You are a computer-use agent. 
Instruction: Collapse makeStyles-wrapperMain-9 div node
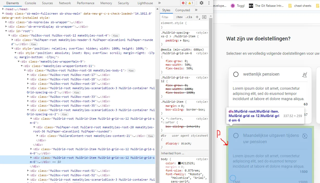[x=19, y=62]
